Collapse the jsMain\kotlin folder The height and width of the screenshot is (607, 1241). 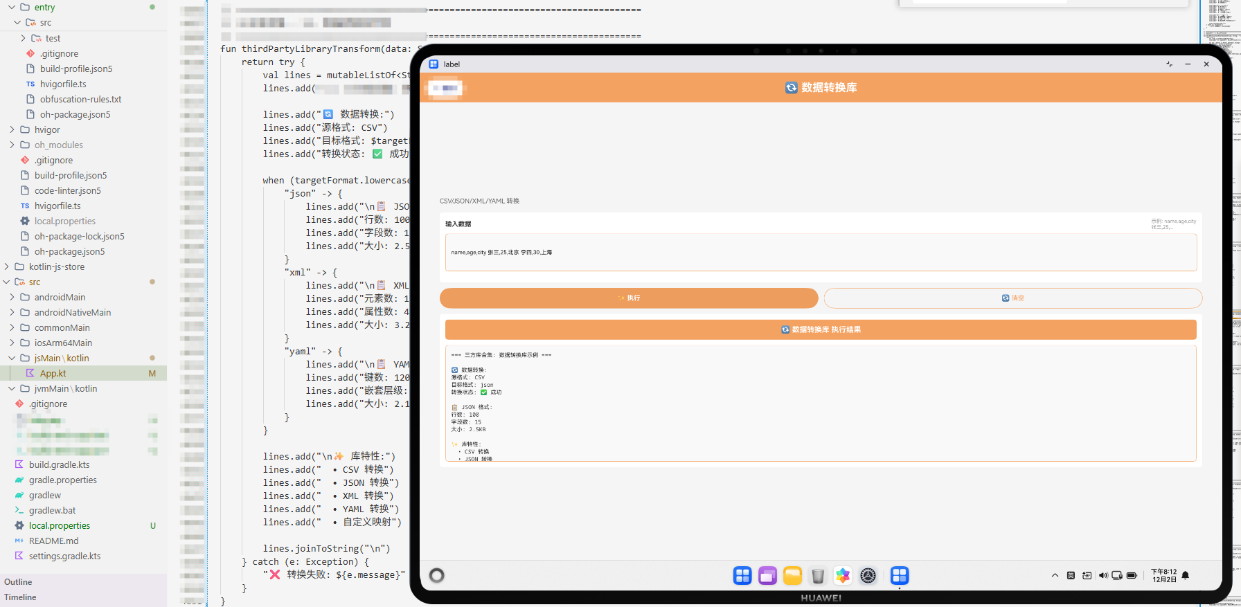click(12, 358)
